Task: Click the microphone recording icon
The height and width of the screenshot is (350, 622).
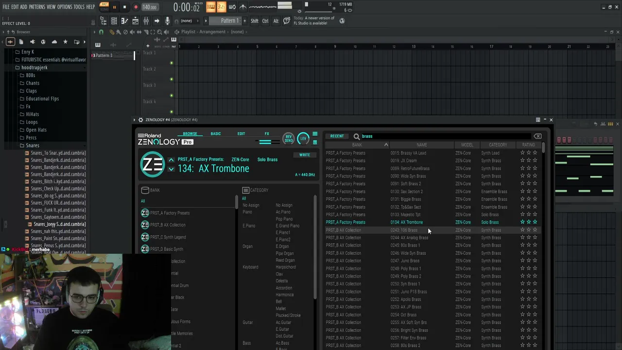Action: coord(167,21)
